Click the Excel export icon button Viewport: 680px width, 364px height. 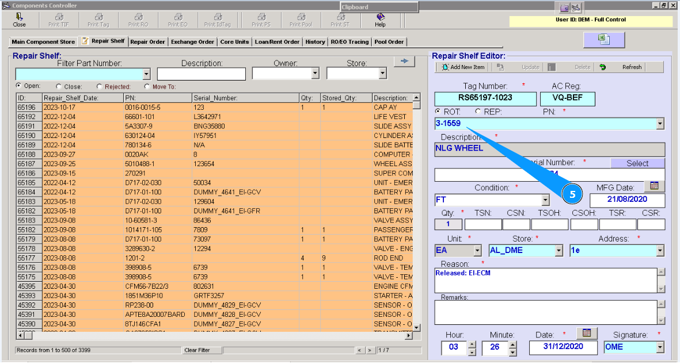click(603, 39)
